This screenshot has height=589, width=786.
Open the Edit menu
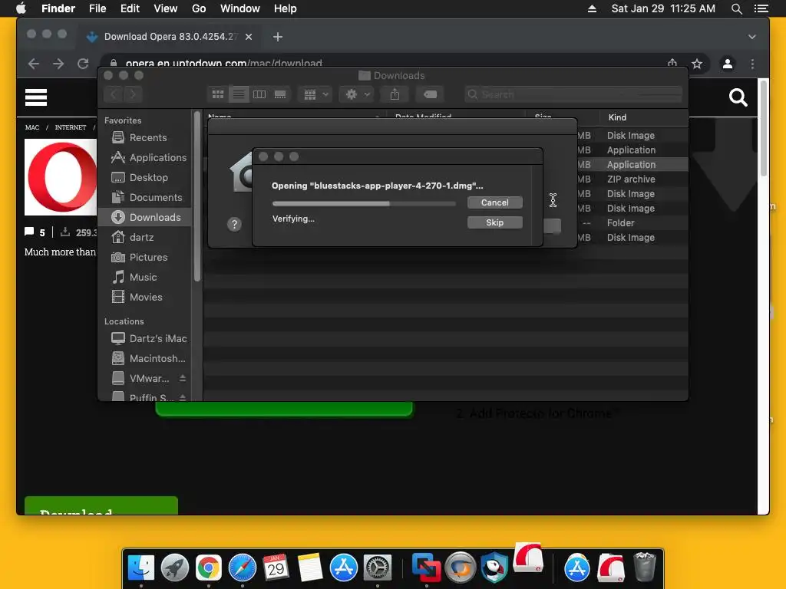coord(130,8)
